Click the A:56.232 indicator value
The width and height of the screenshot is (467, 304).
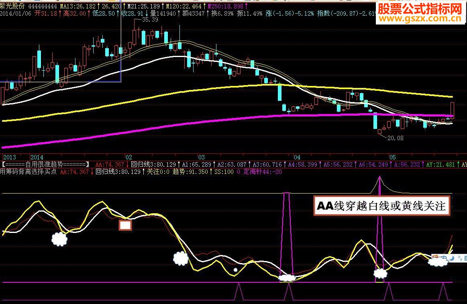coord(407,165)
